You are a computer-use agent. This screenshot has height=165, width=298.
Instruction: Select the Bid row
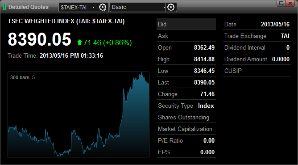(186, 24)
